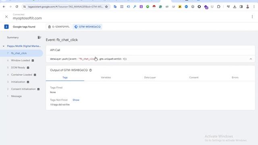Open browser downloads

[x=235, y=7]
